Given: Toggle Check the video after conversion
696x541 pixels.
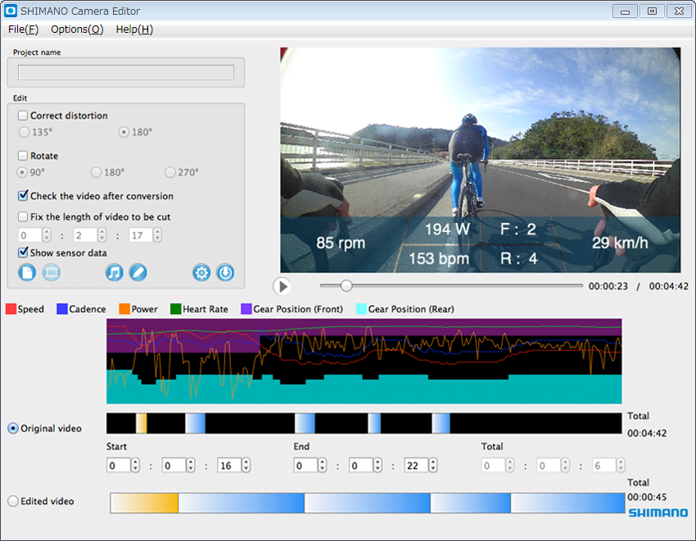Looking at the screenshot, I should (x=23, y=195).
